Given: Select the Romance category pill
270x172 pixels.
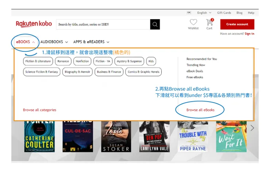Looking at the screenshot, I should 63,61.
